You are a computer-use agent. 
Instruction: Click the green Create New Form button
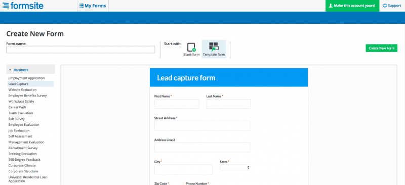point(381,48)
